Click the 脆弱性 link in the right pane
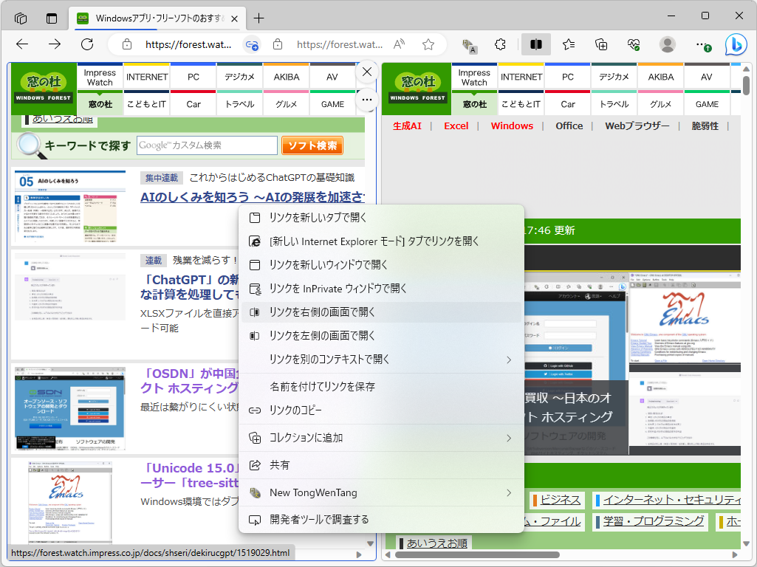 pos(705,126)
